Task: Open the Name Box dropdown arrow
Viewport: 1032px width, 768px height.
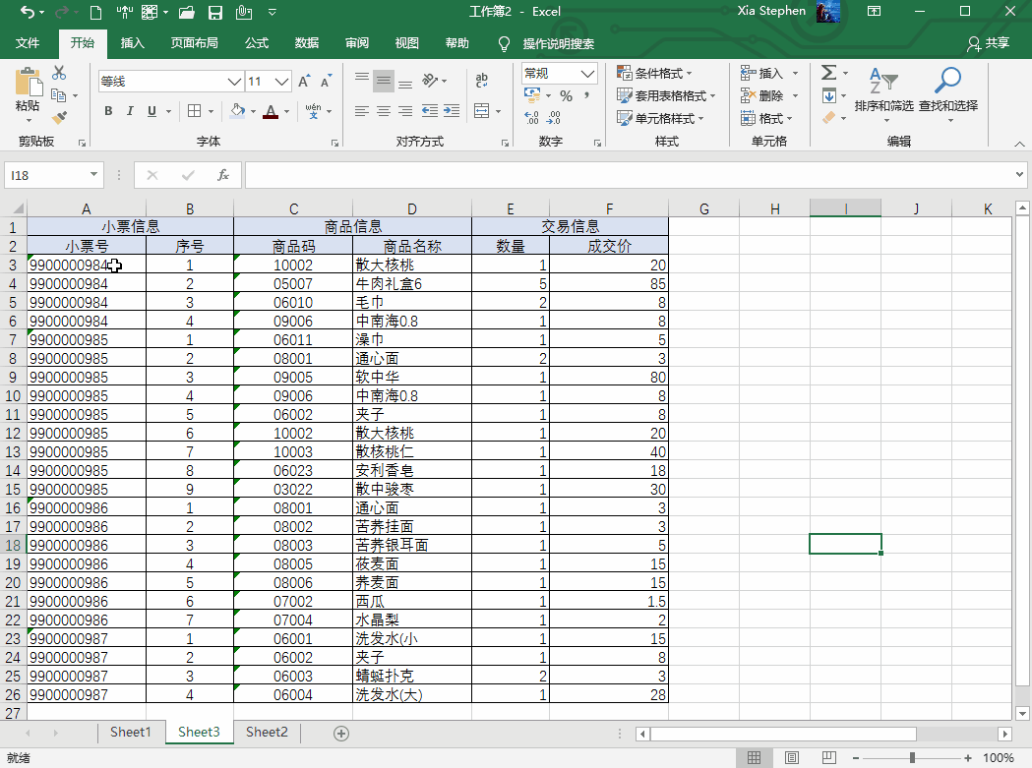Action: [x=93, y=175]
